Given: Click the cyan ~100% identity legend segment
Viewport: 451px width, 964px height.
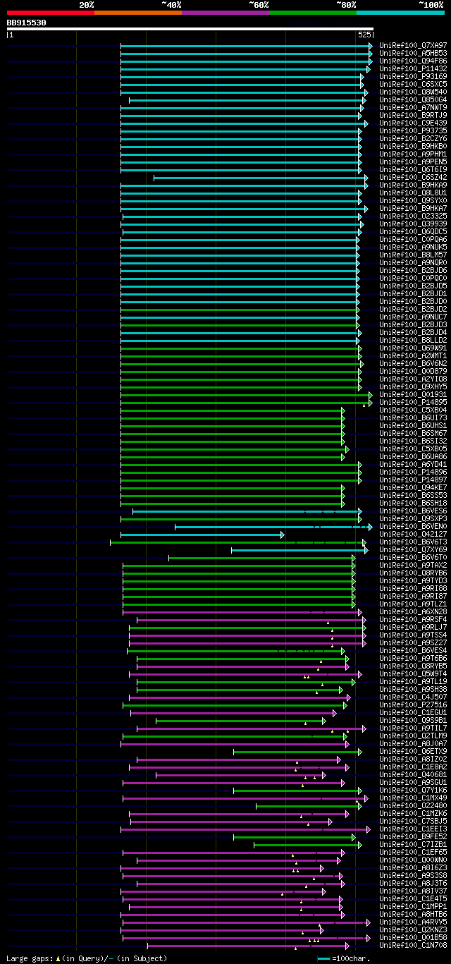Looking at the screenshot, I should click(x=400, y=12).
